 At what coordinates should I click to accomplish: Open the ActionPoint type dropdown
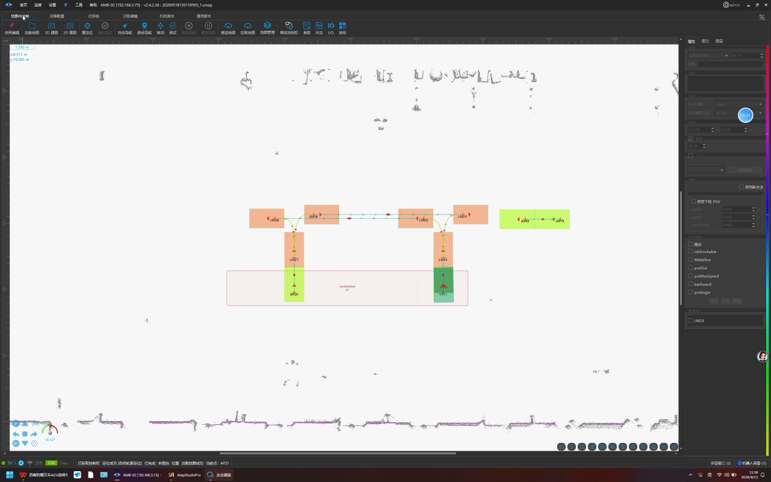[708, 55]
